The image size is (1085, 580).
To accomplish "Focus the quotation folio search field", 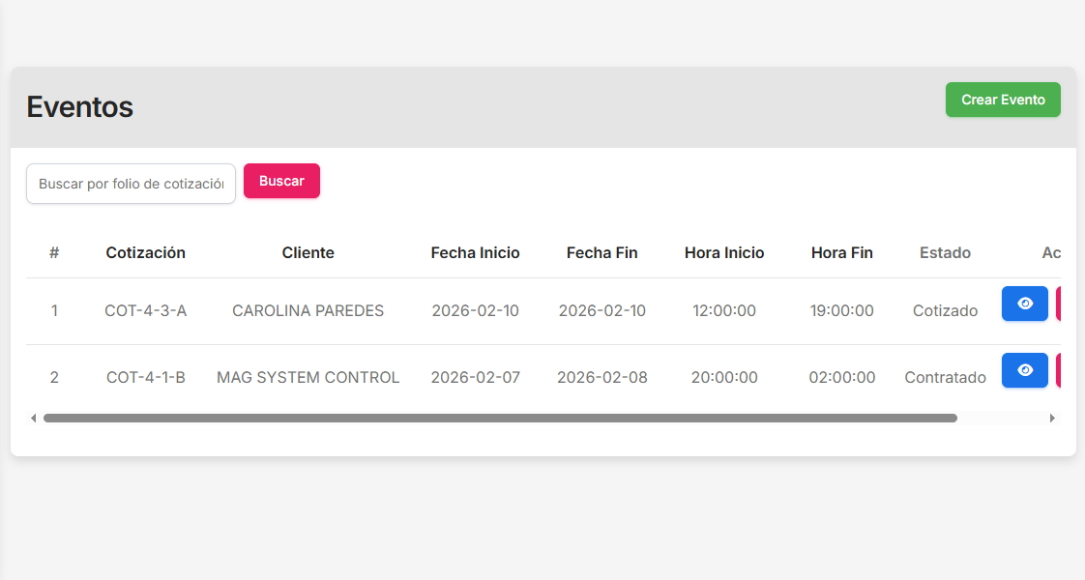I will [131, 184].
